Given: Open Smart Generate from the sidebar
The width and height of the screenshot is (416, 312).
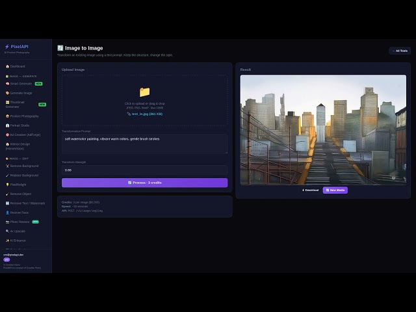Looking at the screenshot, I should click(21, 84).
